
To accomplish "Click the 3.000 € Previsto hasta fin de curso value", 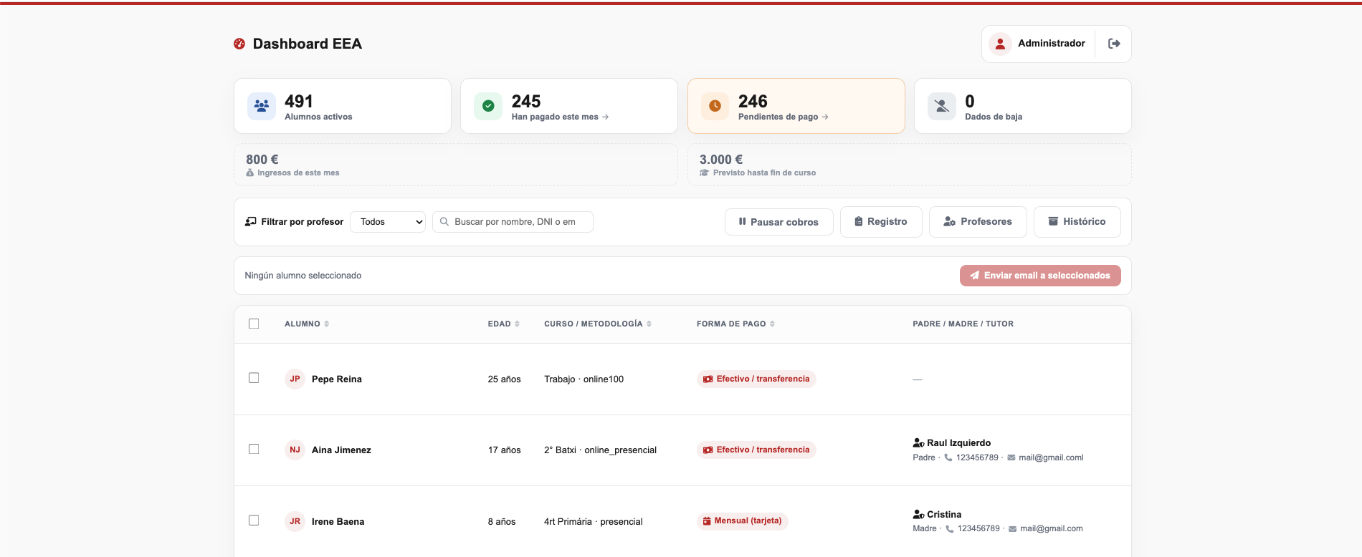I will click(x=721, y=160).
